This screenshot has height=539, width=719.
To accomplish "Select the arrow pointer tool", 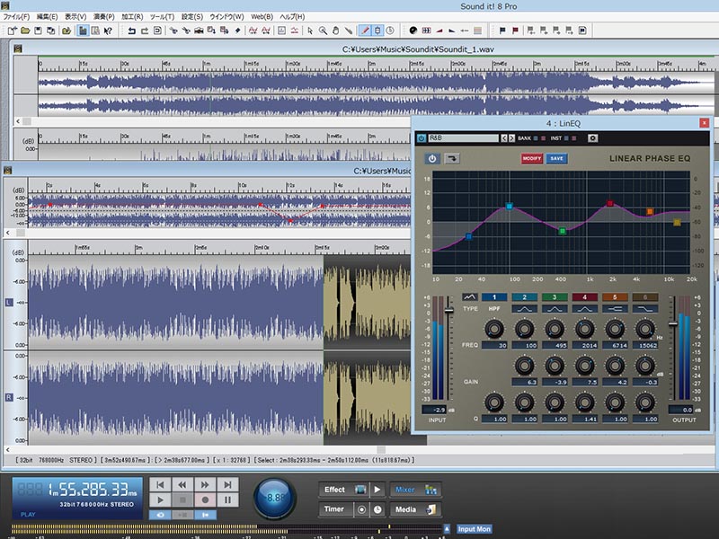I will (x=310, y=31).
